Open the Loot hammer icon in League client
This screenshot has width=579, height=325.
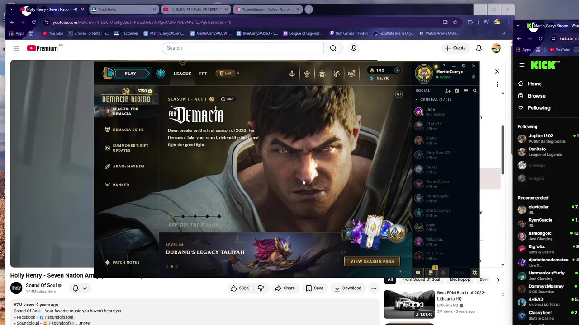(x=337, y=74)
